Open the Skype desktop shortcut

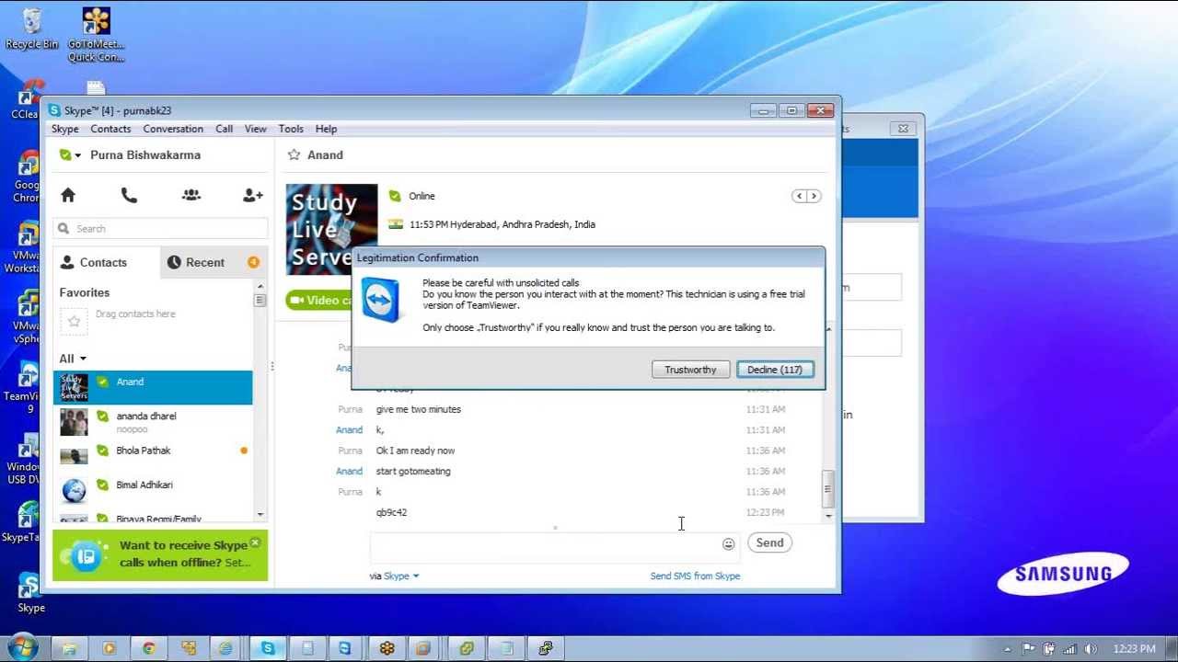click(30, 592)
